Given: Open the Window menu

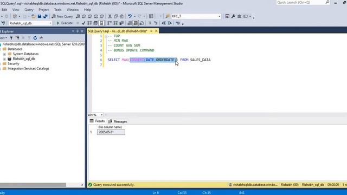Looking at the screenshot, I should click(x=73, y=10).
